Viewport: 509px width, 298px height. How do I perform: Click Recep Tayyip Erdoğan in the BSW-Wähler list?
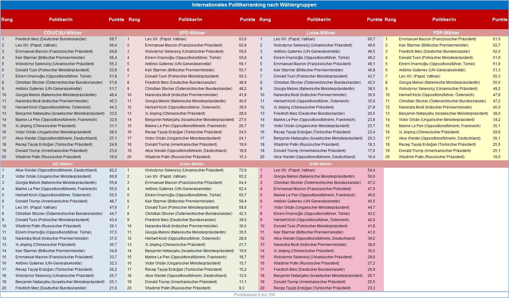point(312,288)
